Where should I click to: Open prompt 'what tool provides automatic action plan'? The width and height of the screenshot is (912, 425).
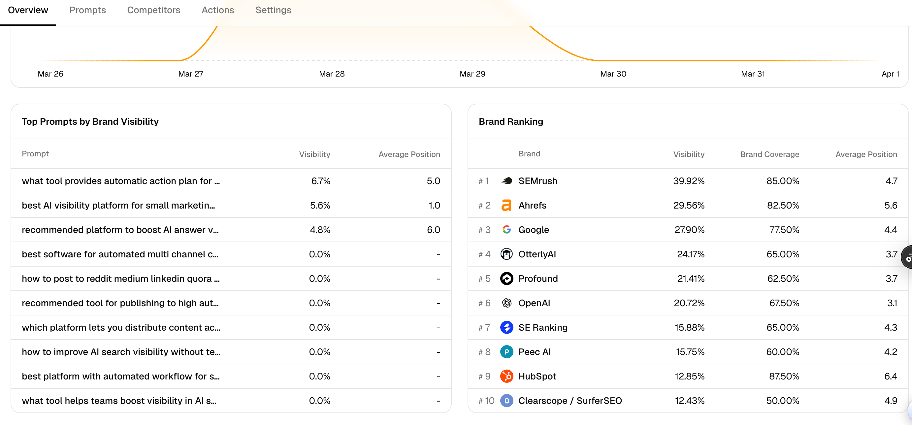121,181
